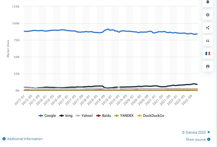Click the share icon
The height and width of the screenshot is (147, 217).
tap(207, 28)
